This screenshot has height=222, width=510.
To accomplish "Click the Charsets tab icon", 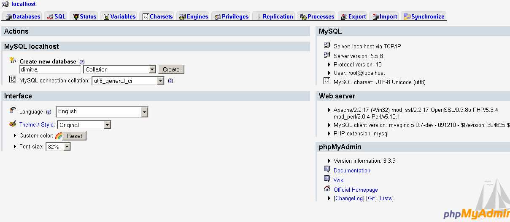I will (x=146, y=17).
